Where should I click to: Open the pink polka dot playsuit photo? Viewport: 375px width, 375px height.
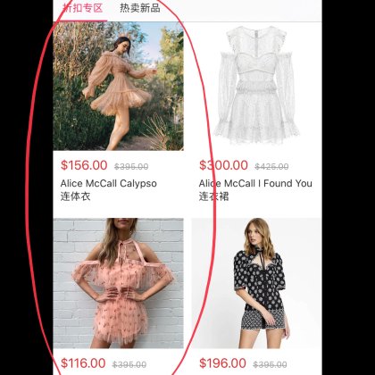(x=119, y=283)
